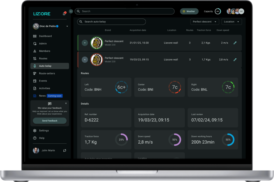Image resolution: width=274 pixels, height=182 pixels.
Task: Open the Drac de Pedra gym switcher dropdown
Action: click(x=67, y=26)
